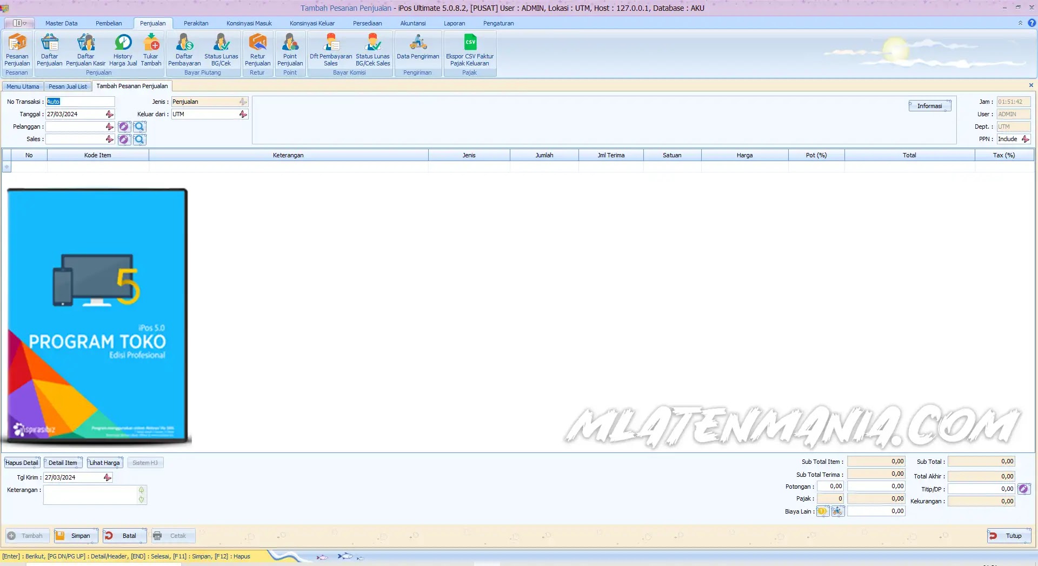The image size is (1038, 566).
Task: Click the Batal button
Action: coord(124,536)
